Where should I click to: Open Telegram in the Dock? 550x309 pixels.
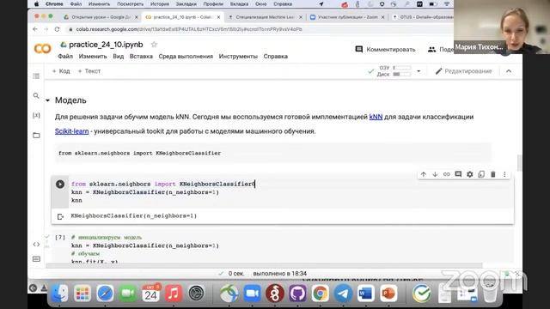343,293
